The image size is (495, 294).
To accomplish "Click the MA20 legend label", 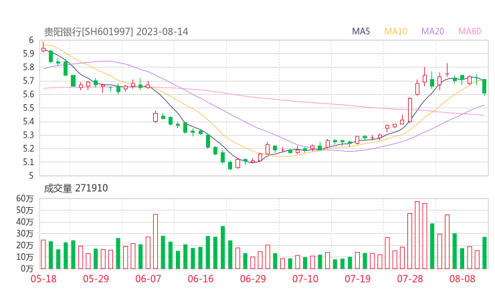I will click(x=433, y=31).
